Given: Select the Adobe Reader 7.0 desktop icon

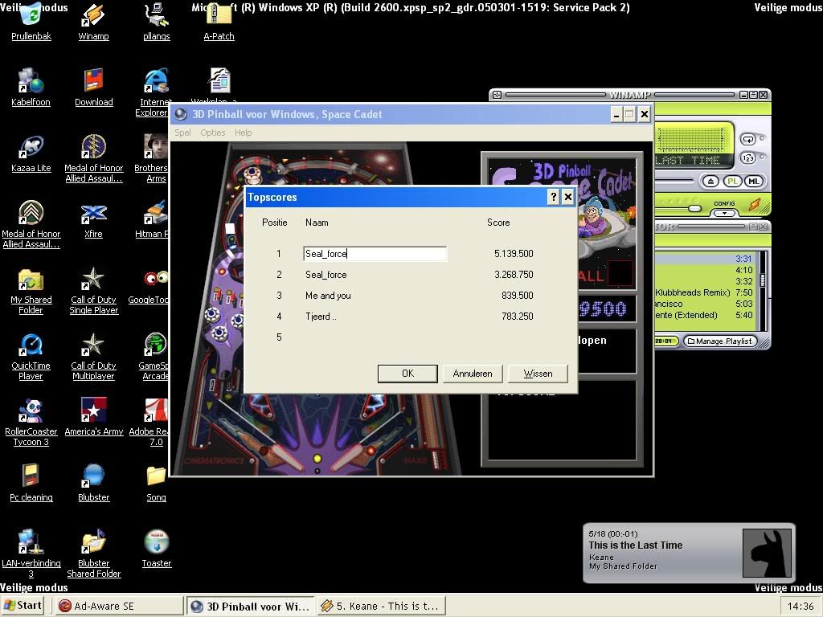Looking at the screenshot, I should pyautogui.click(x=156, y=411).
